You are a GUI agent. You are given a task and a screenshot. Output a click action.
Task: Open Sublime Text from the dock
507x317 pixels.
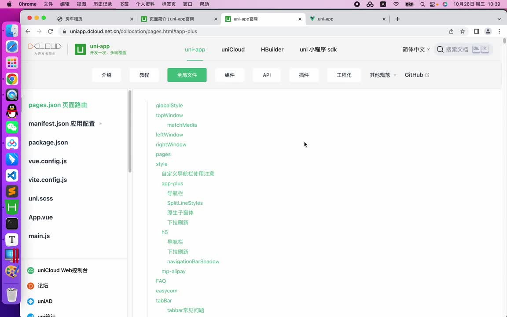coord(12,191)
